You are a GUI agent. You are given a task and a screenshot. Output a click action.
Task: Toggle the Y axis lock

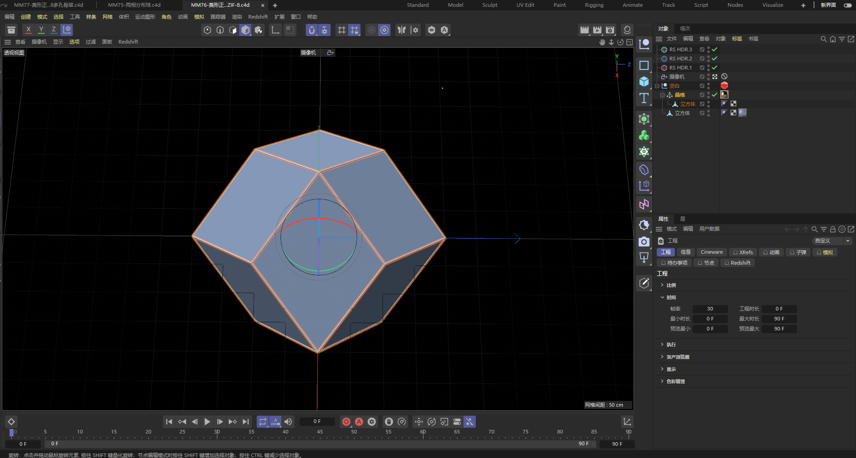(41, 30)
